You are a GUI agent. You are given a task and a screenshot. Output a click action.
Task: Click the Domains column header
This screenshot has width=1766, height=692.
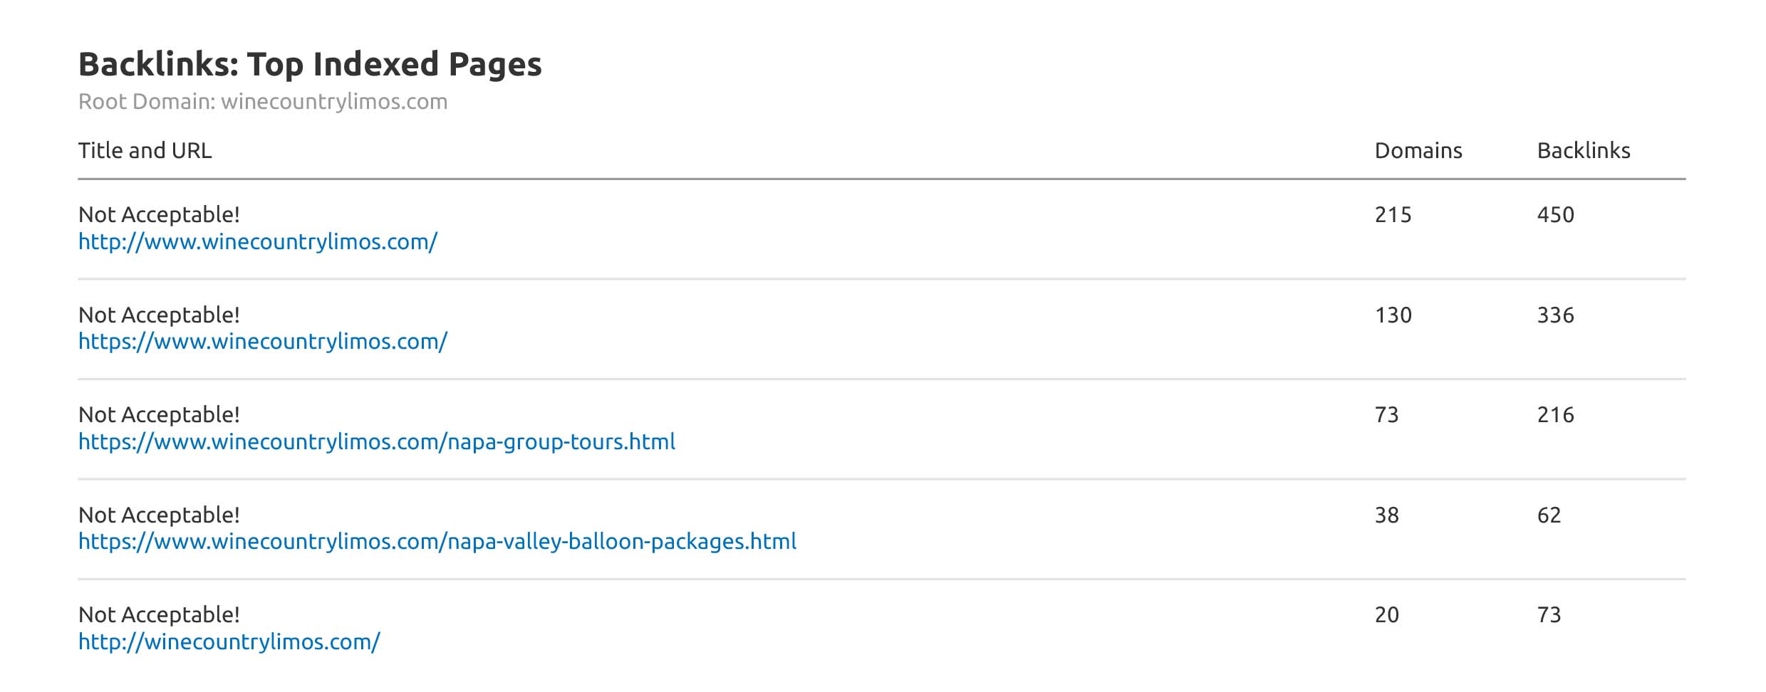point(1418,151)
